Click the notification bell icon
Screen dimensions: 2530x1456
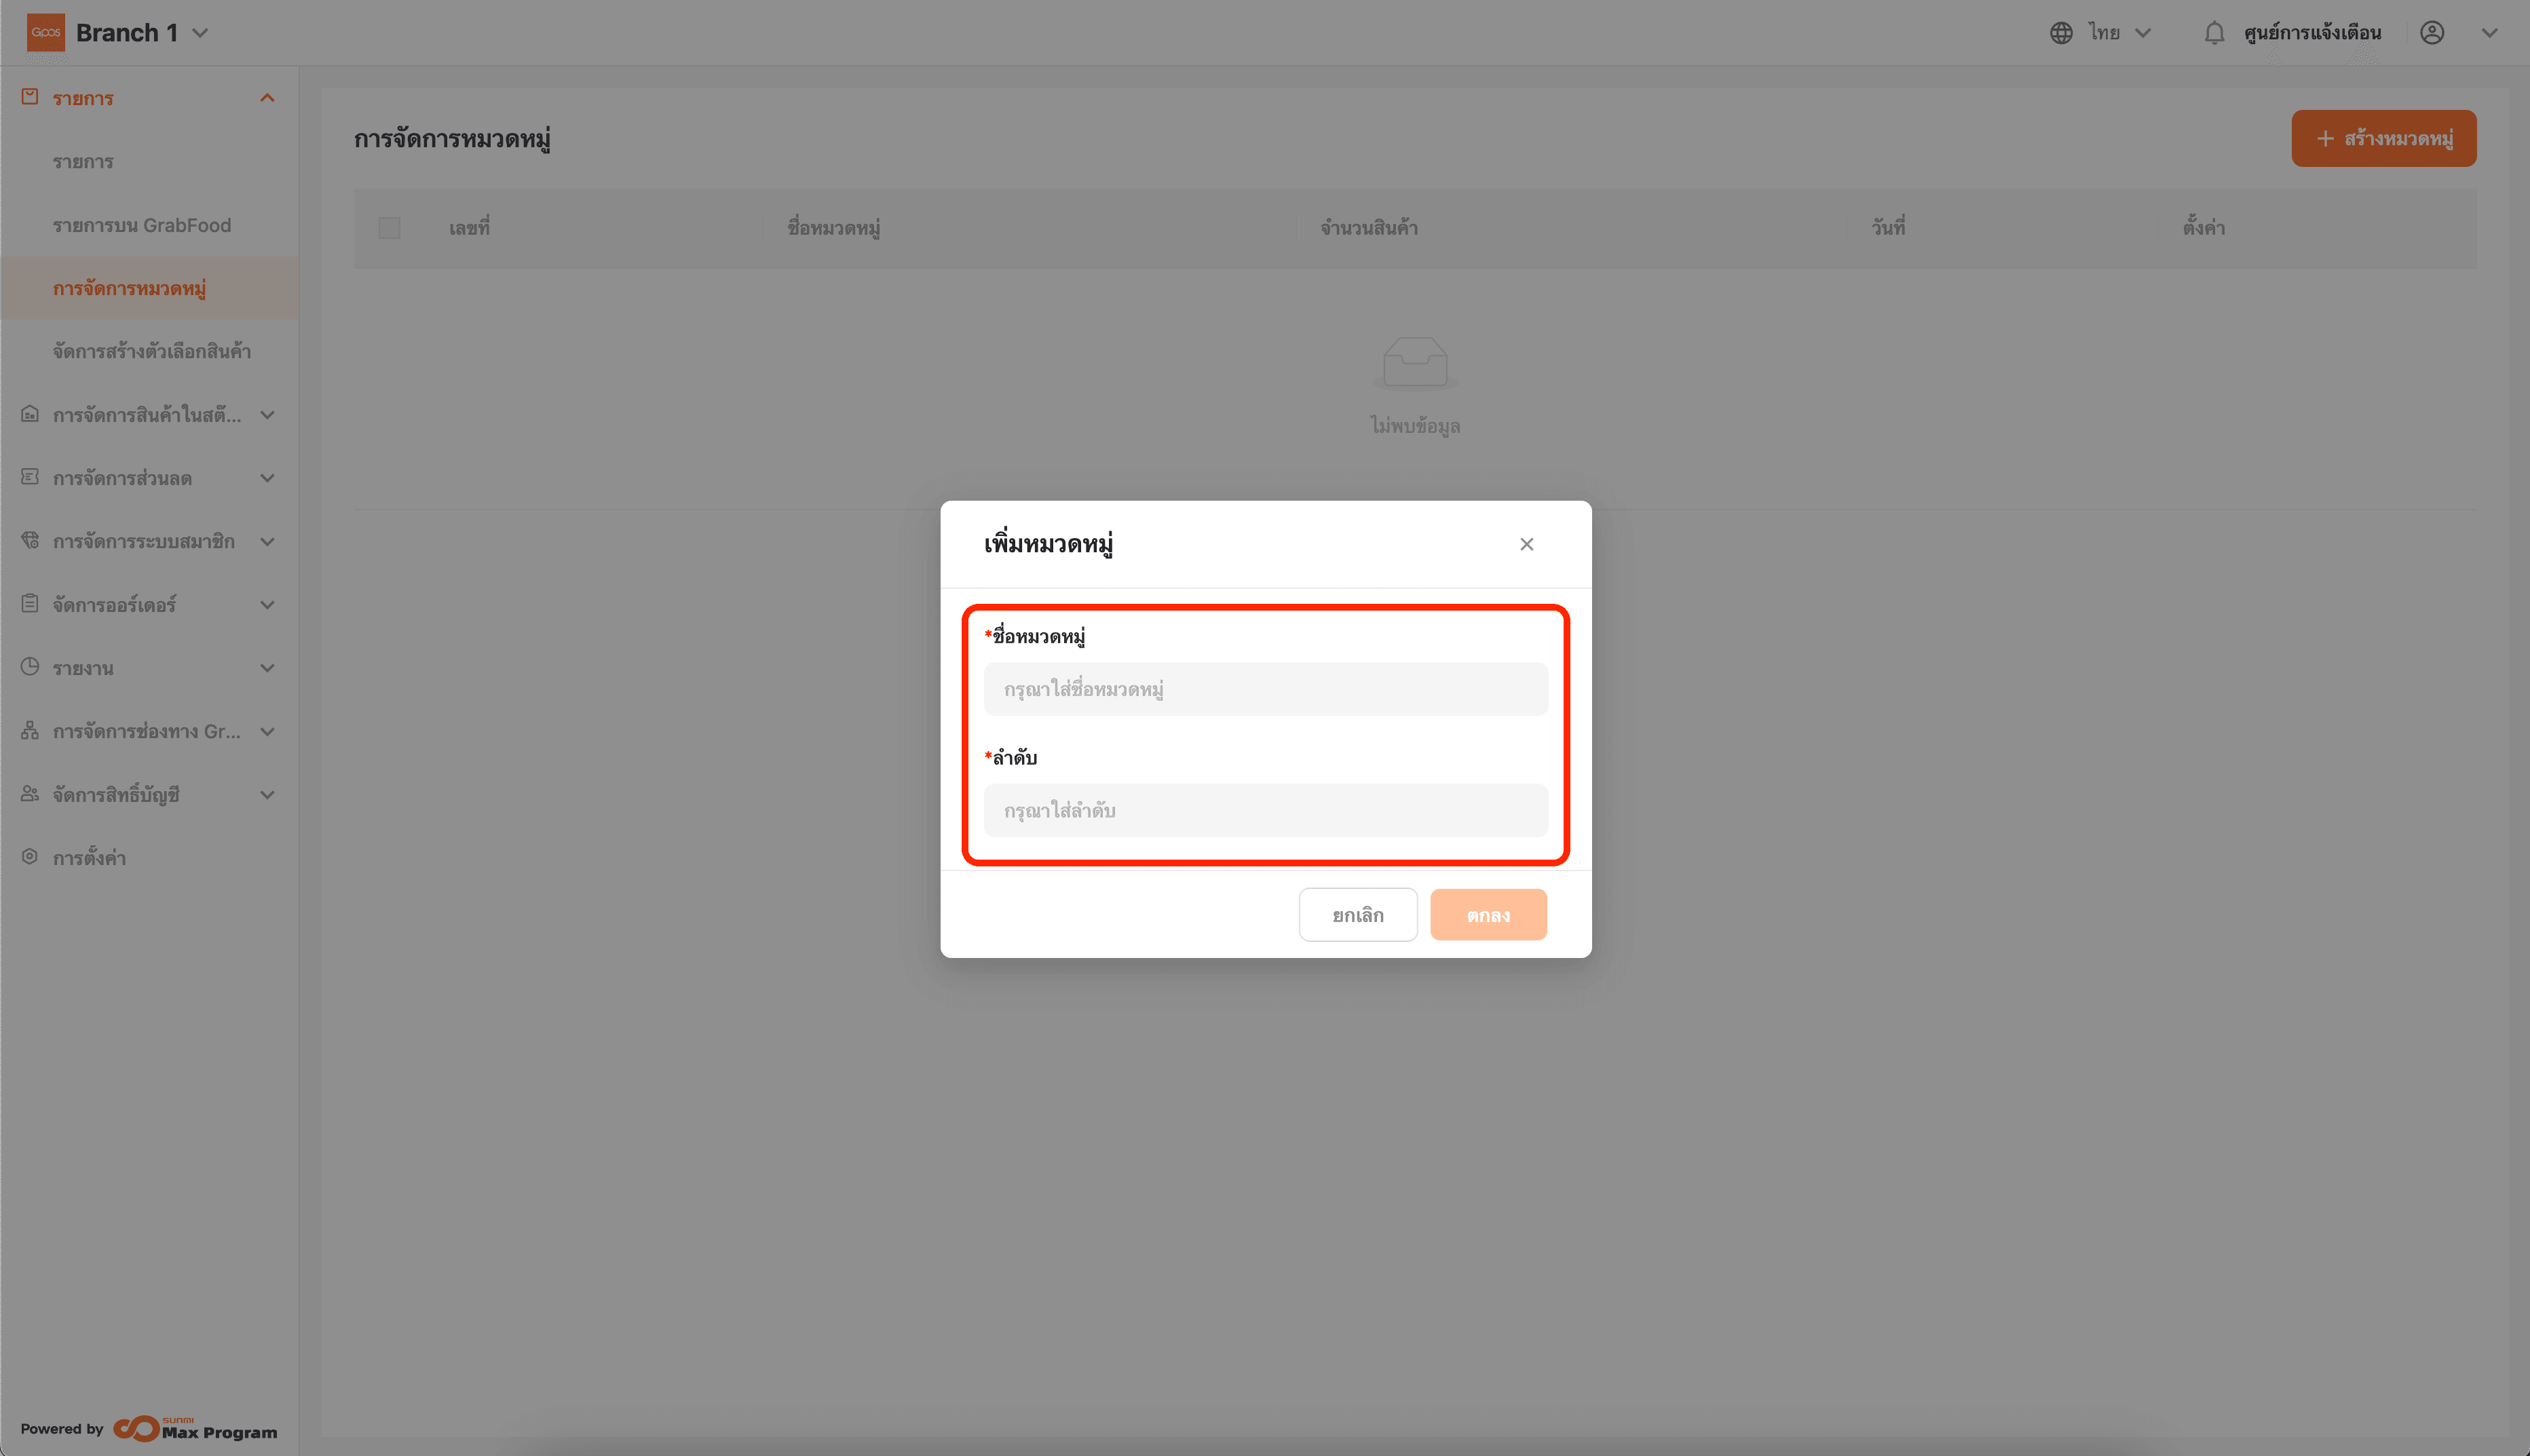2214,33
